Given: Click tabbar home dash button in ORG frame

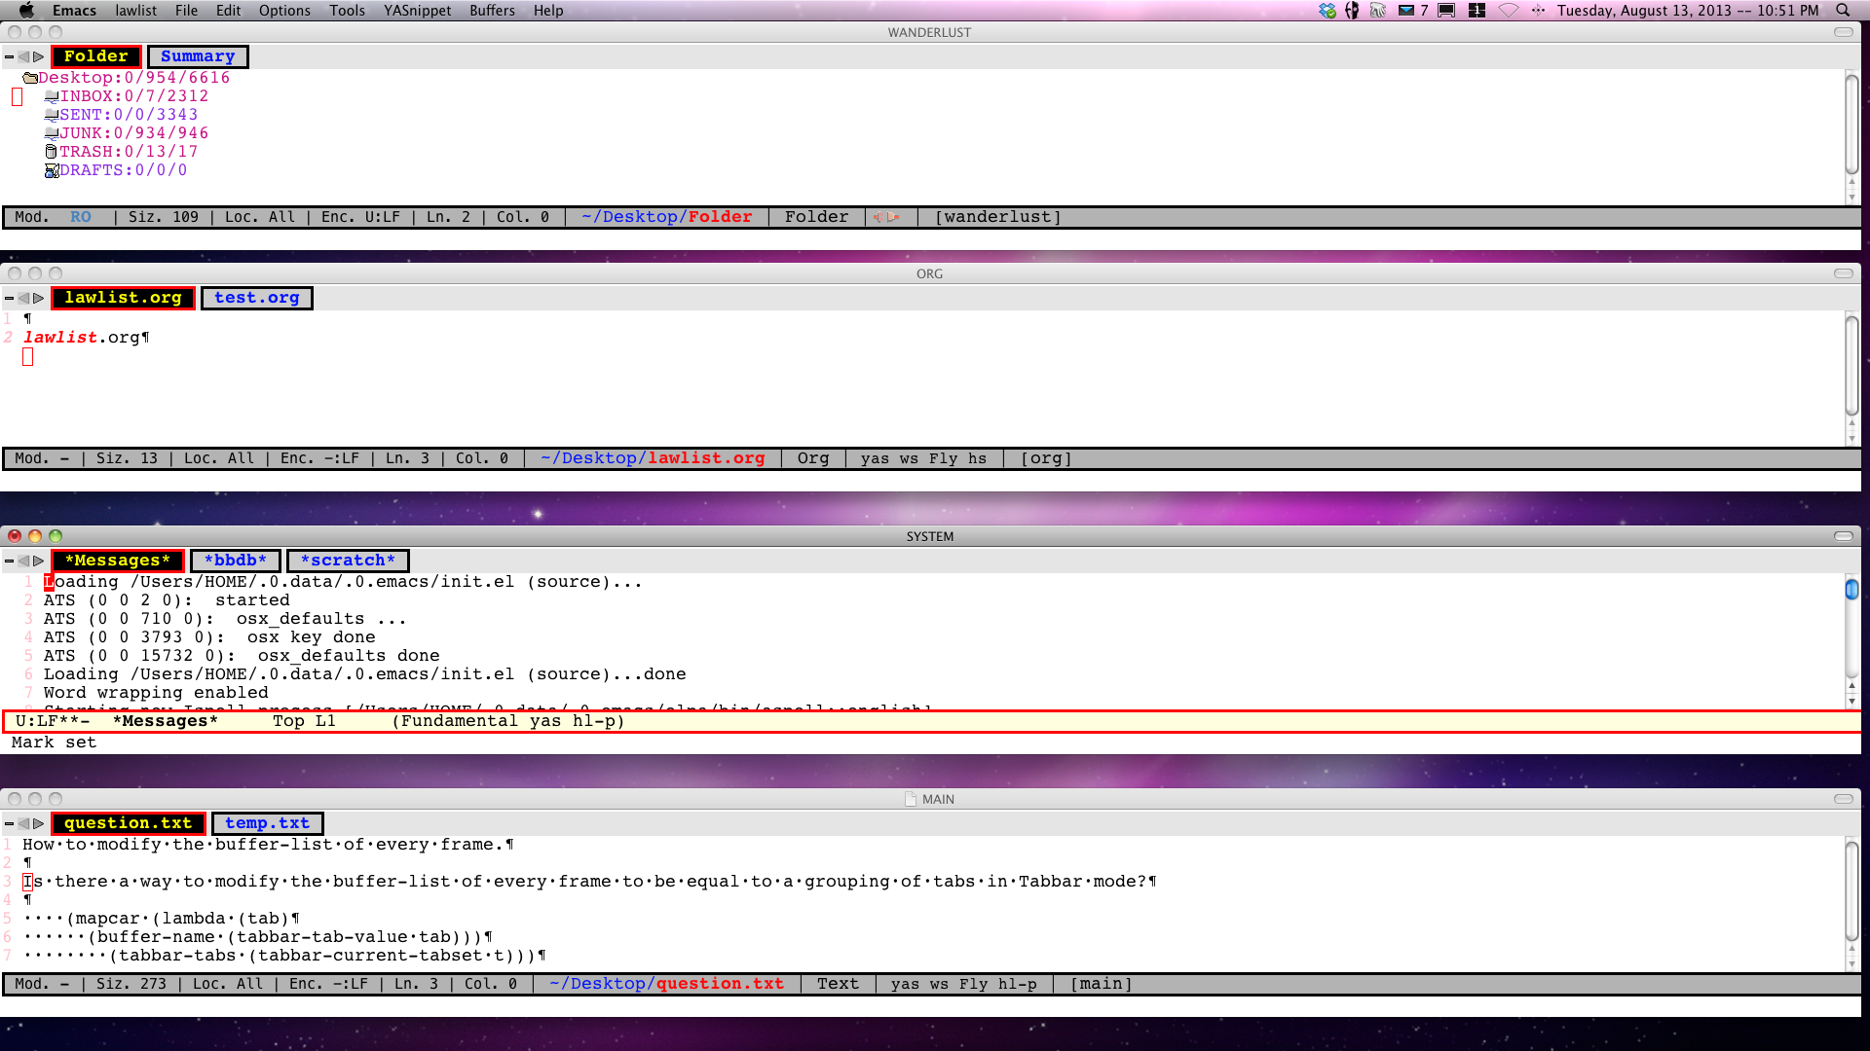Looking at the screenshot, I should tap(9, 299).
